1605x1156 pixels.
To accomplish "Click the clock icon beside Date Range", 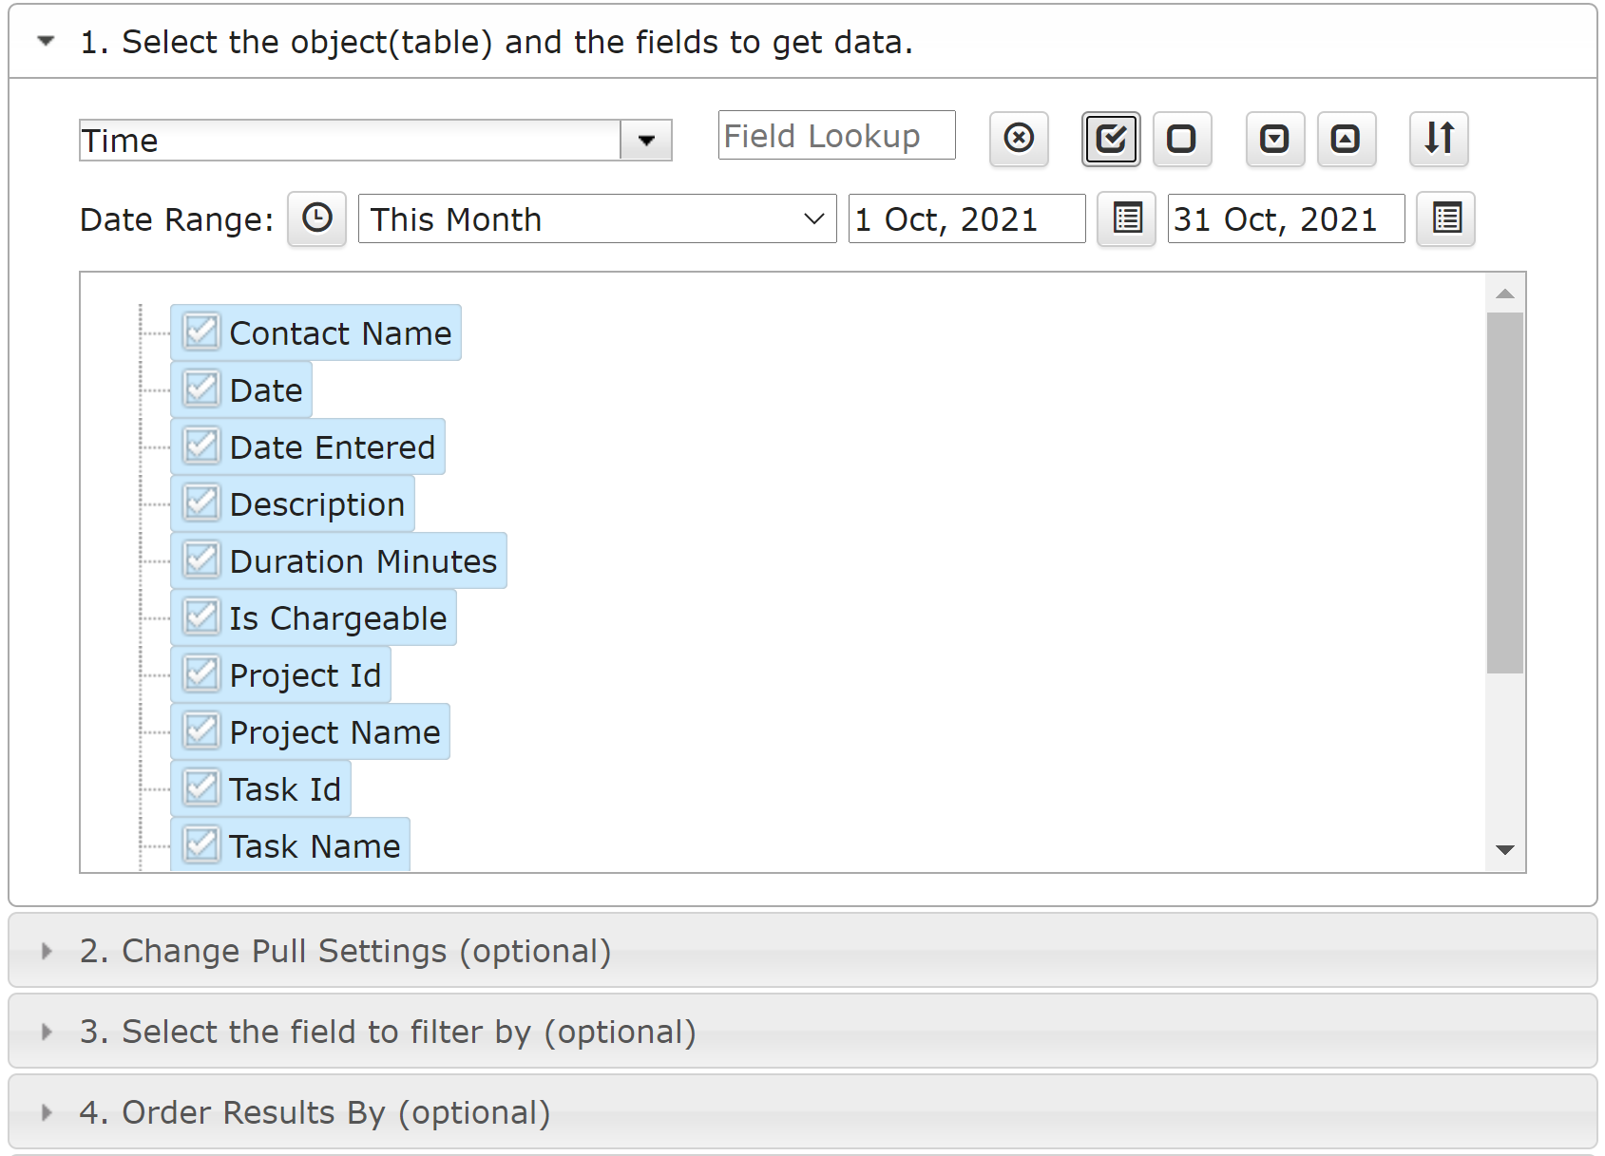I will click(317, 219).
